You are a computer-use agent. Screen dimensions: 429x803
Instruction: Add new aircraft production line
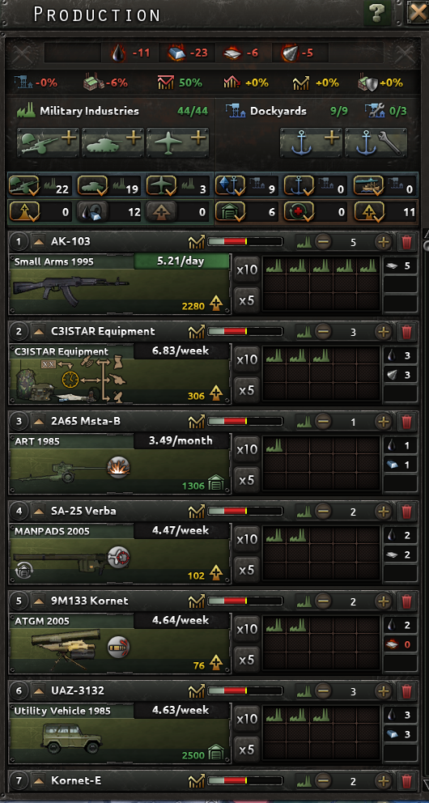177,142
